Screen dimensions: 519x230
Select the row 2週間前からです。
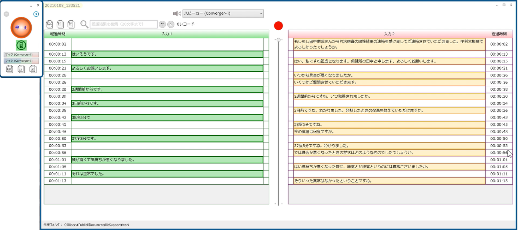click(x=167, y=89)
